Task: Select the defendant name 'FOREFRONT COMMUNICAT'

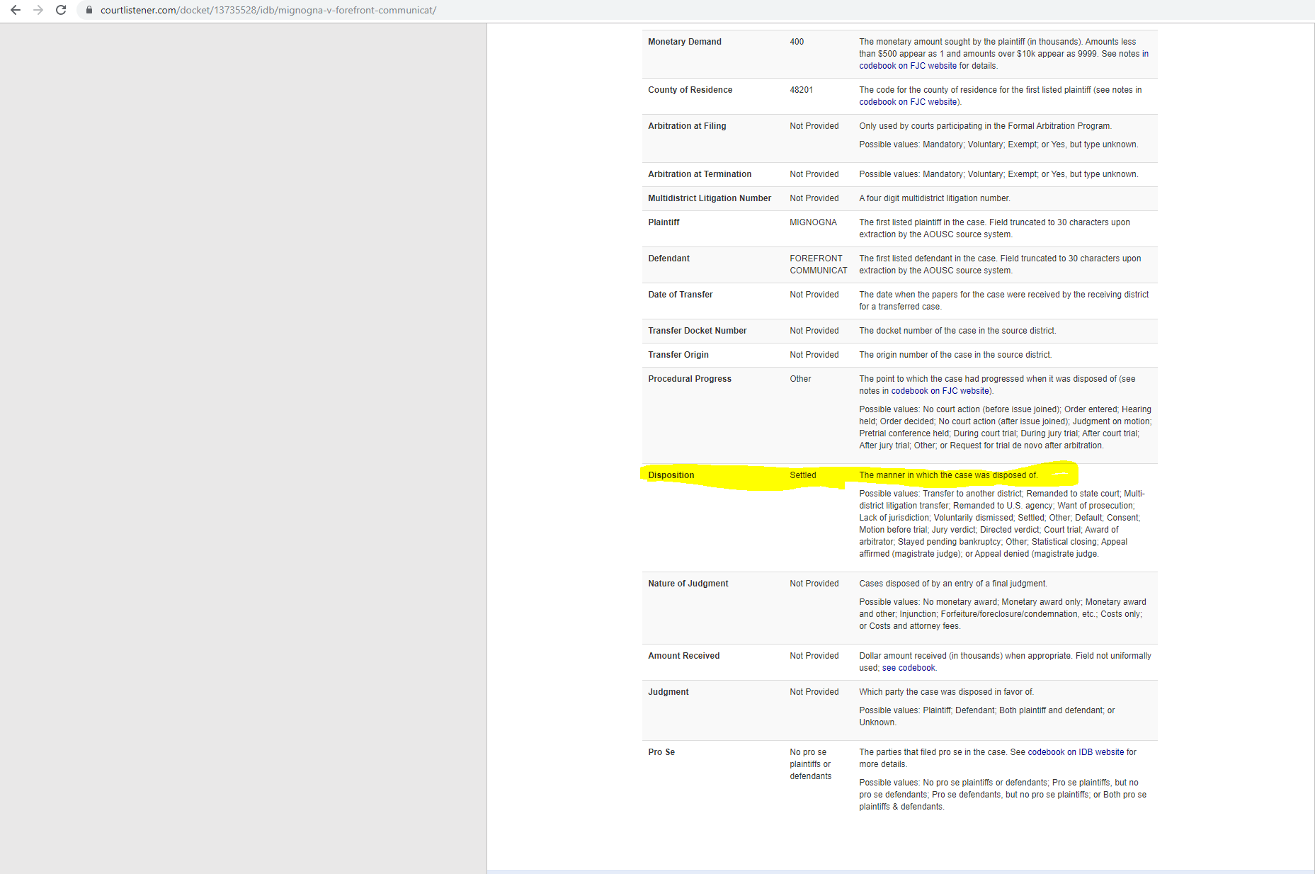Action: tap(819, 264)
